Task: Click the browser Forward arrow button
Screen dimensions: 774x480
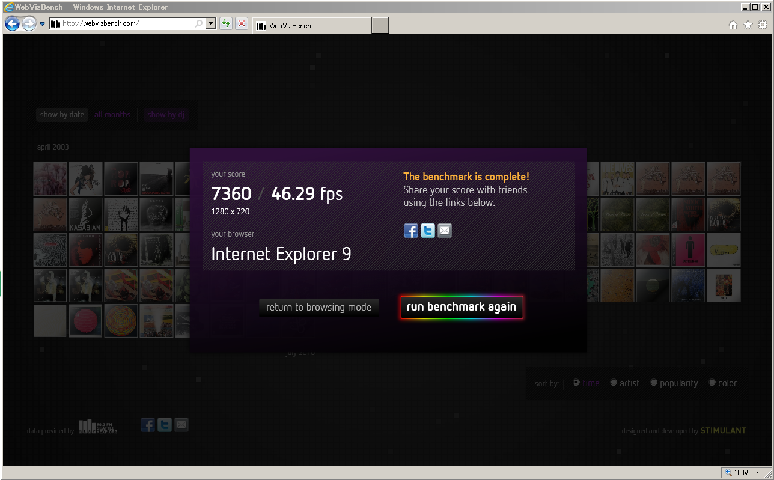Action: pyautogui.click(x=29, y=24)
